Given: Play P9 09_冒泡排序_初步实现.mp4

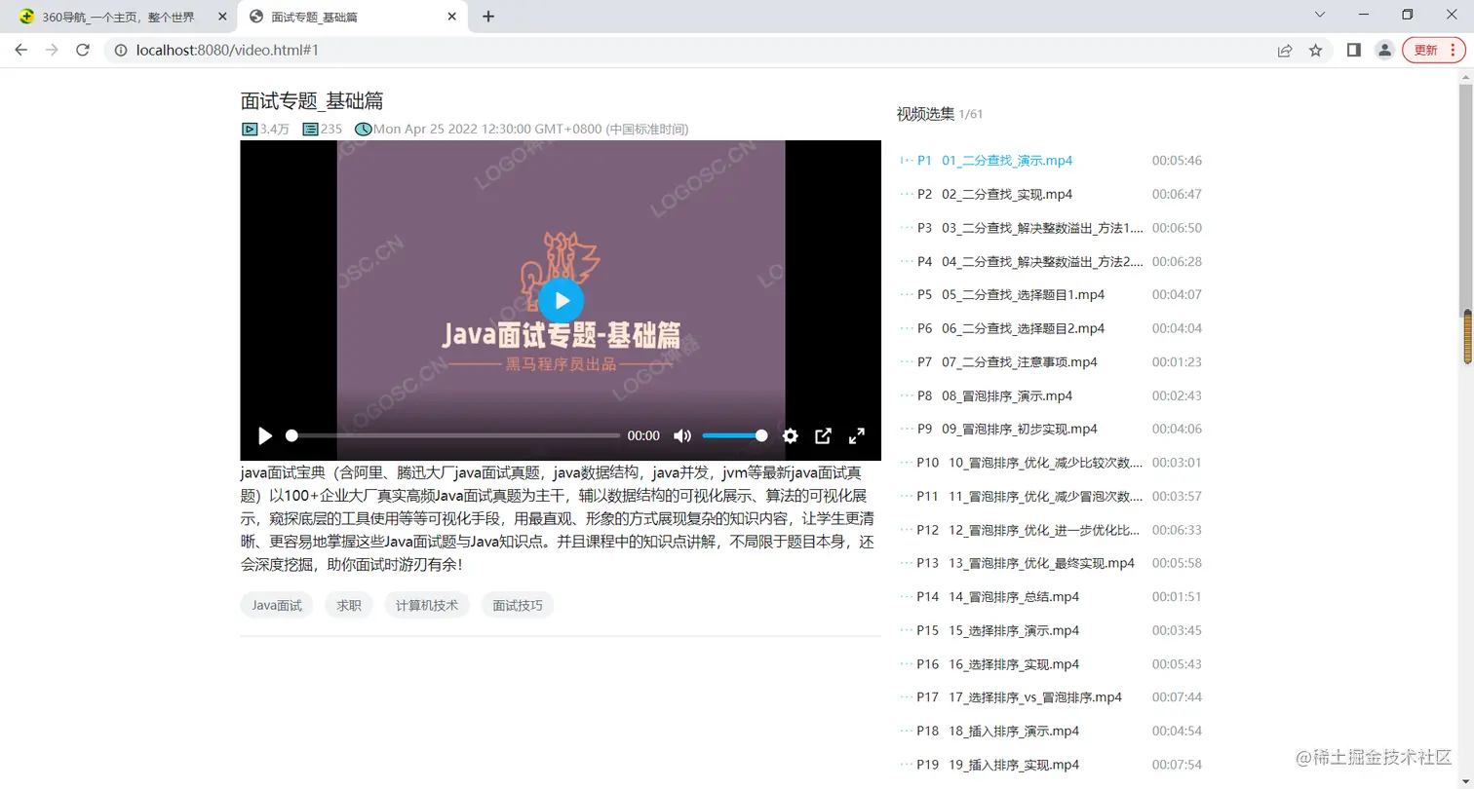Looking at the screenshot, I should click(1051, 429).
